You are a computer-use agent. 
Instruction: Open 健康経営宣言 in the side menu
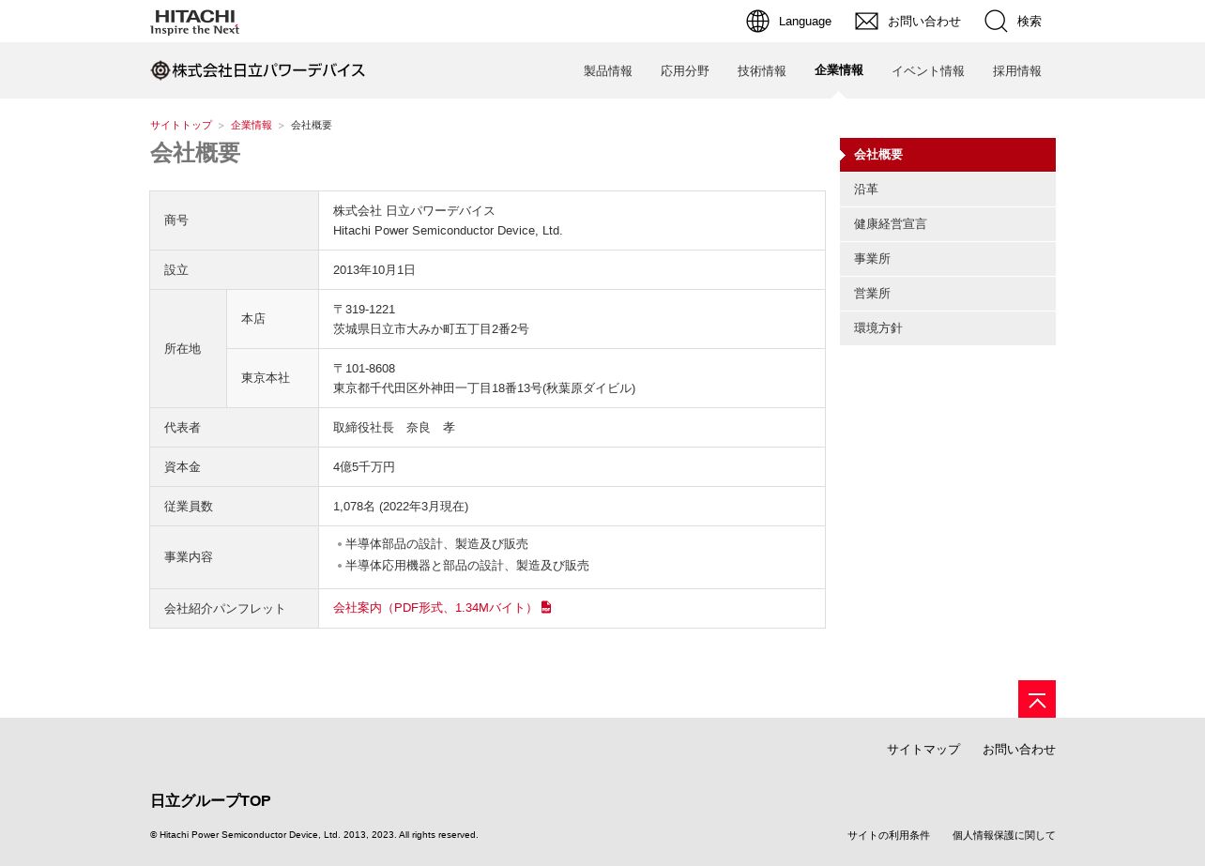click(x=948, y=224)
